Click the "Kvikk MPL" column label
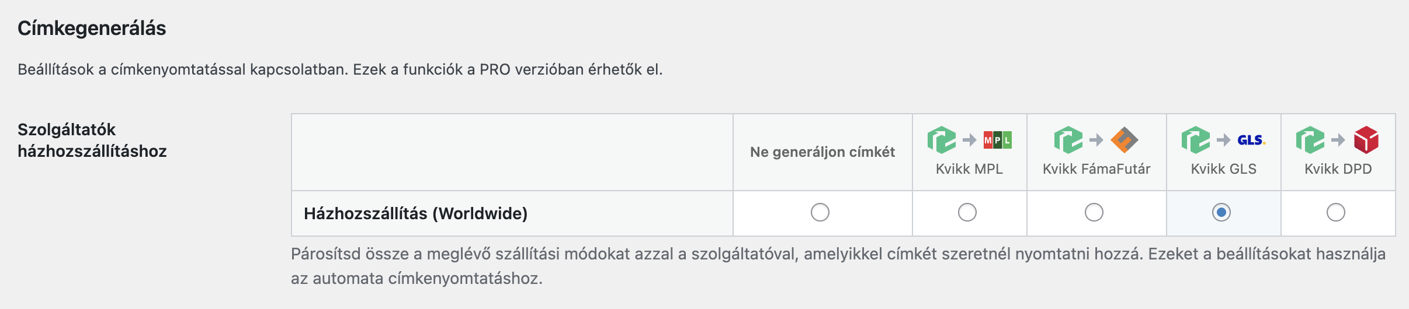 [969, 169]
